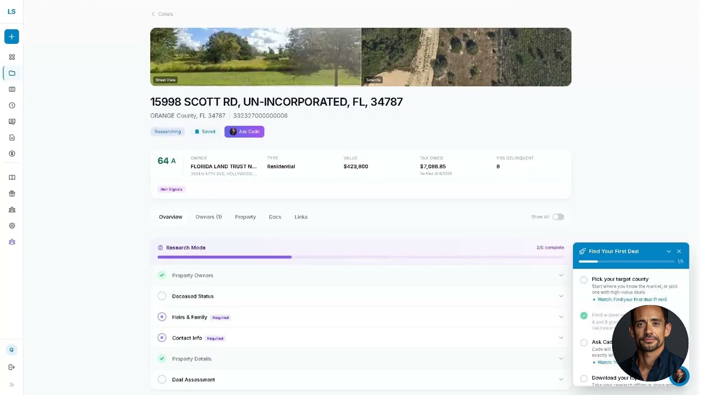Open the settings gear icon in sidebar

click(x=12, y=225)
